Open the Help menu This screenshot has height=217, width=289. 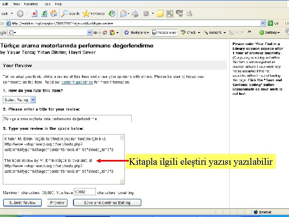pyautogui.click(x=58, y=4)
